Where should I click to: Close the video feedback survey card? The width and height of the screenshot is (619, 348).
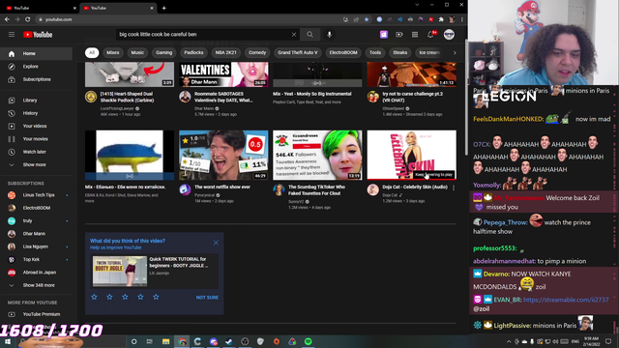(216, 243)
